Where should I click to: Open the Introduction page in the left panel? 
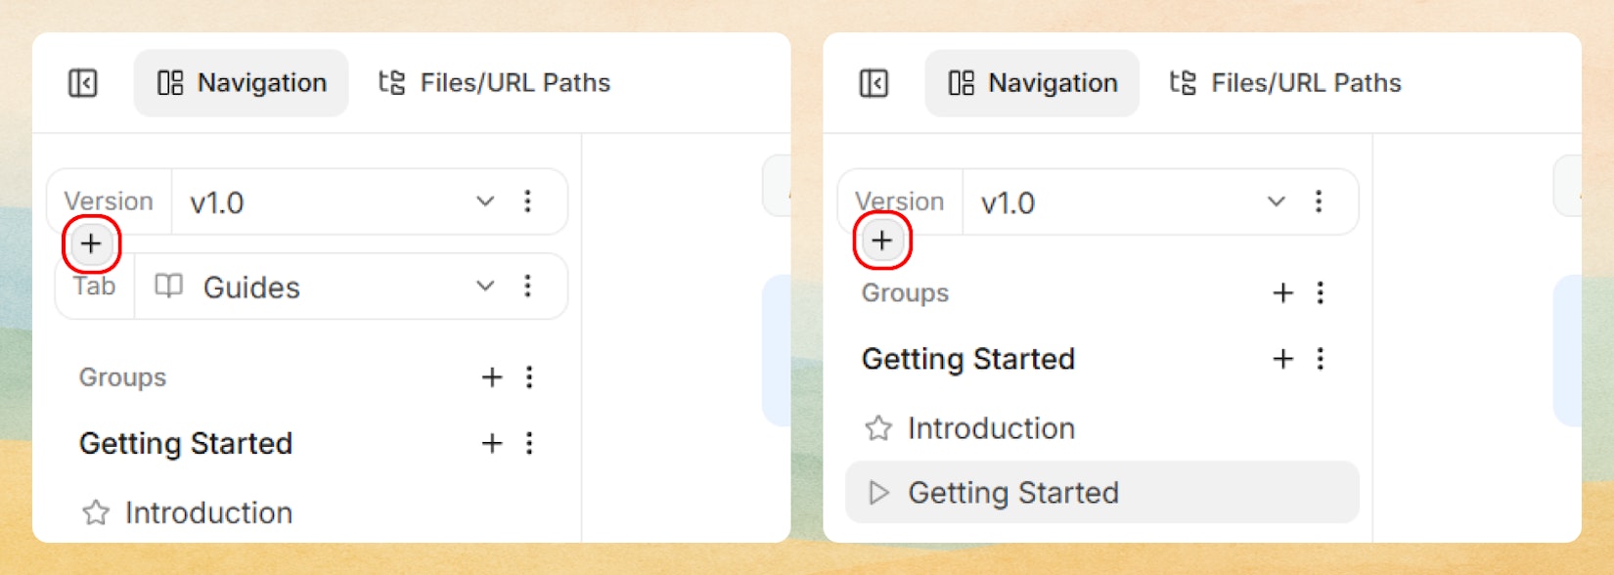[207, 512]
